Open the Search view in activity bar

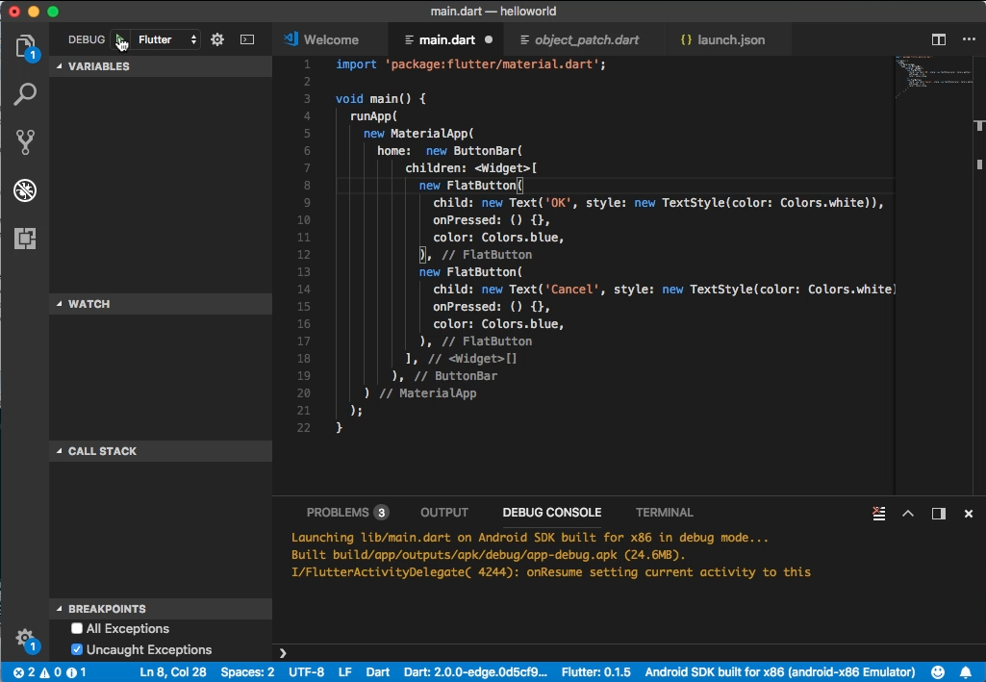25,94
